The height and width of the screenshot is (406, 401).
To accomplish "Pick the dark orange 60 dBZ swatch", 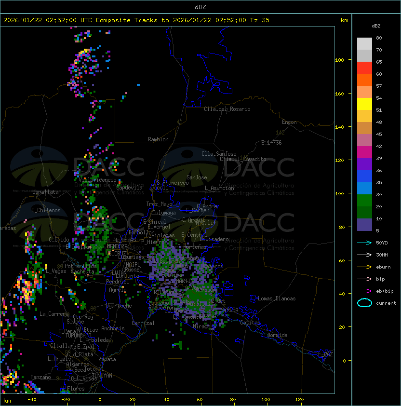I will point(364,80).
